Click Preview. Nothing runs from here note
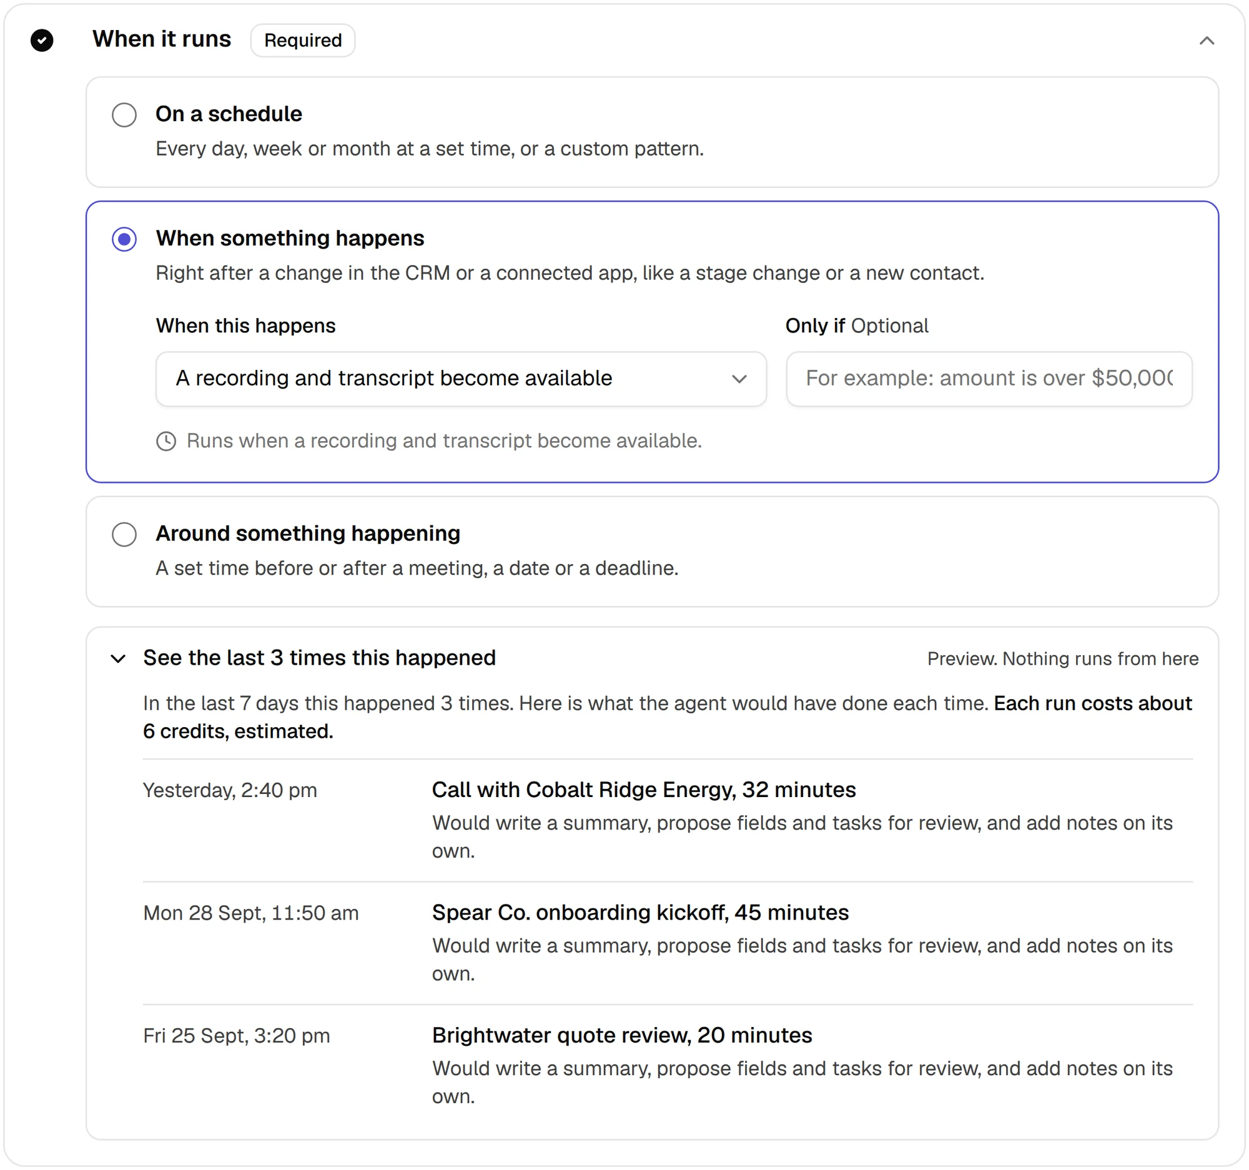The image size is (1249, 1170). 1063,658
